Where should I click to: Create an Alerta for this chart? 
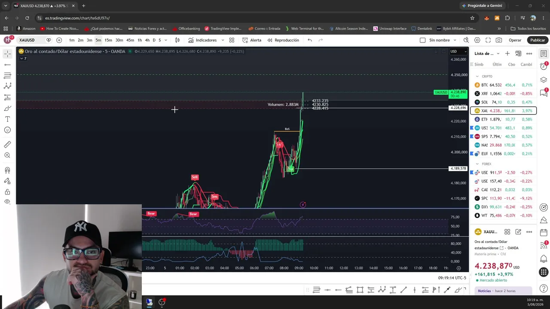(x=252, y=40)
